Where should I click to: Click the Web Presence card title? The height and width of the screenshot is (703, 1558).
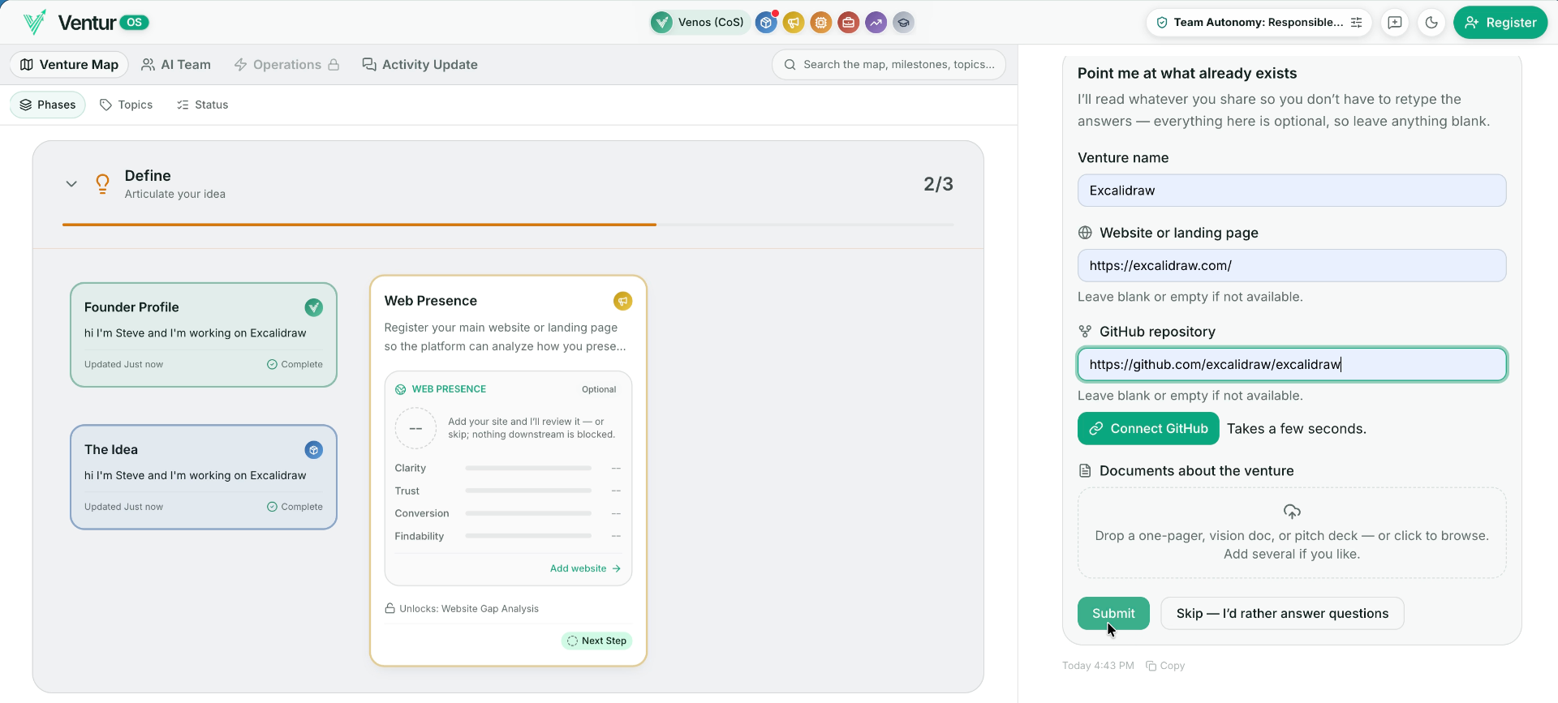coord(431,301)
